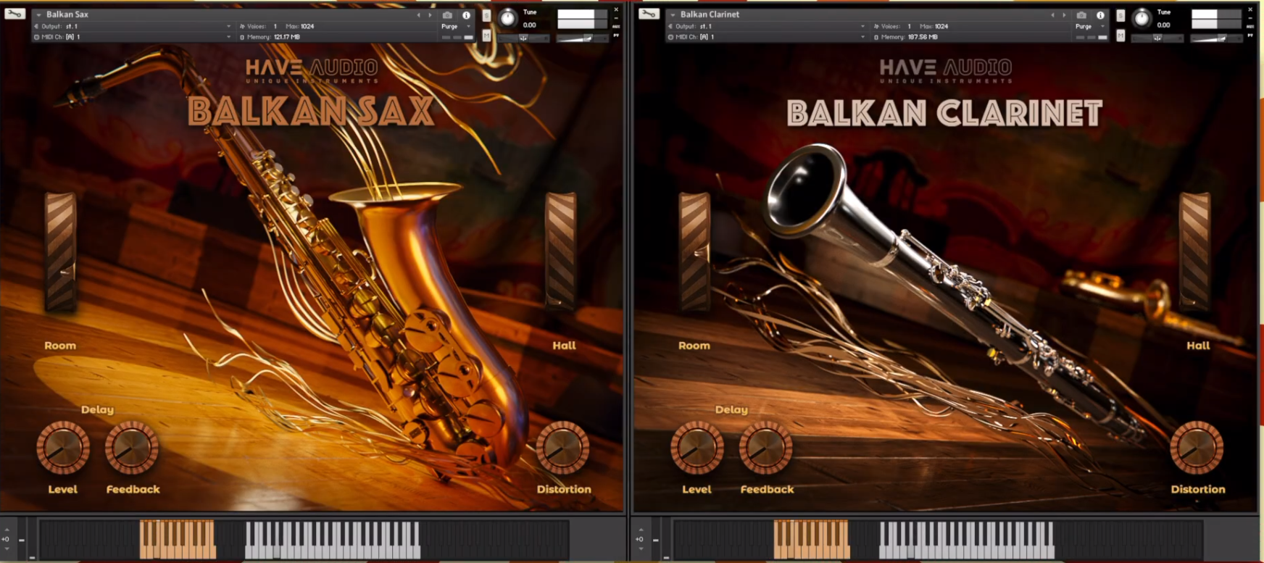Screen dimensions: 1264x563
Task: Open info icon in Balkan Sax header
Action: [x=466, y=15]
